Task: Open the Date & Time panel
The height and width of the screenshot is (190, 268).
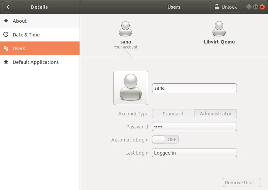Action: tap(26, 34)
